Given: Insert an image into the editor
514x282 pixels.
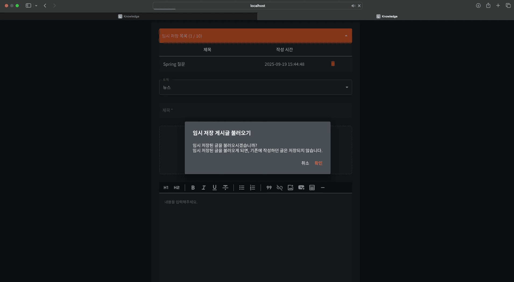Looking at the screenshot, I should pyautogui.click(x=290, y=188).
